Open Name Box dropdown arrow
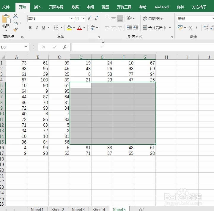214x211 pixels. pyautogui.click(x=26, y=47)
